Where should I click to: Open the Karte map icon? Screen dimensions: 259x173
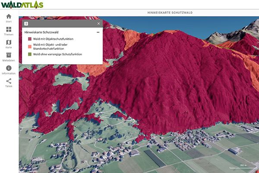tap(9, 43)
